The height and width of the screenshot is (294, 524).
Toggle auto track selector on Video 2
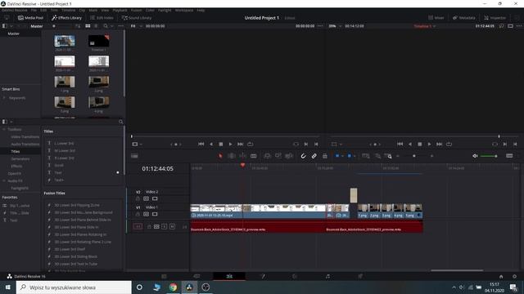point(147,198)
